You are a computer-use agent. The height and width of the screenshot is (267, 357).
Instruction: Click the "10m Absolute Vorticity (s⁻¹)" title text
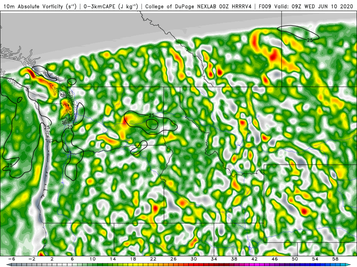point(40,7)
